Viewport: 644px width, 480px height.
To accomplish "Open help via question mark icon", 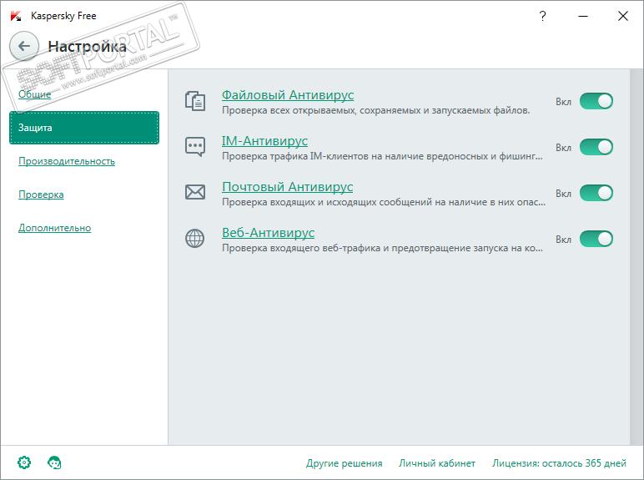I will click(542, 16).
